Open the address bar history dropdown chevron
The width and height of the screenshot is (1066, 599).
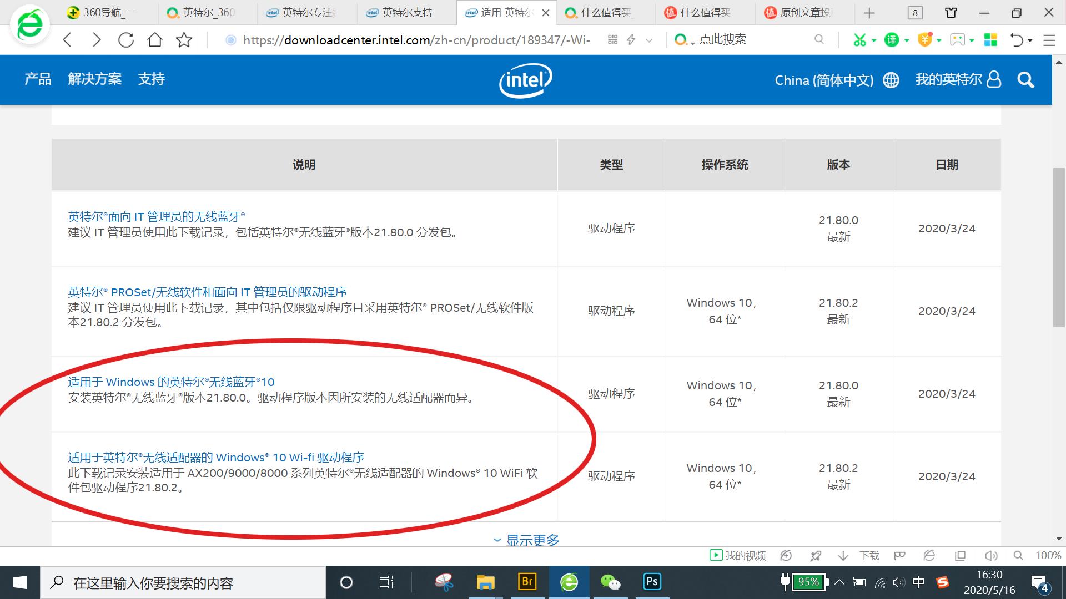coord(648,39)
